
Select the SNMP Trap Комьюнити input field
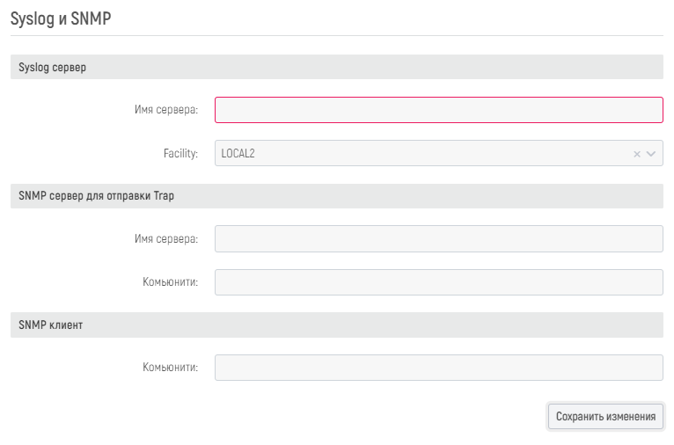438,282
